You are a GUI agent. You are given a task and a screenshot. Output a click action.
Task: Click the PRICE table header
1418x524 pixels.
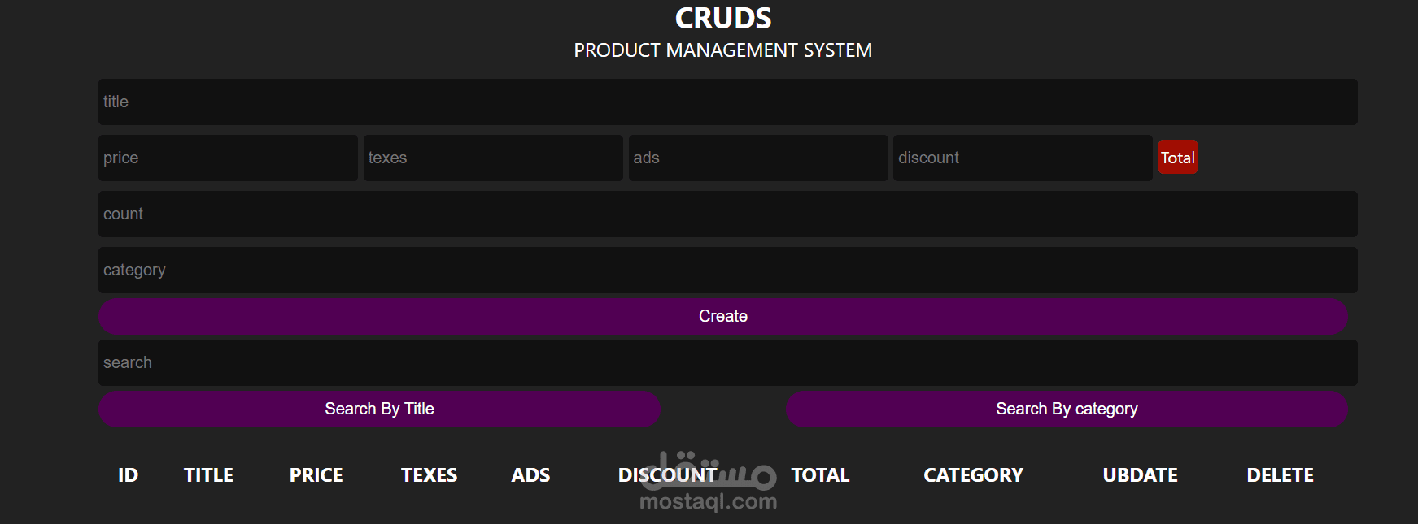(x=316, y=475)
